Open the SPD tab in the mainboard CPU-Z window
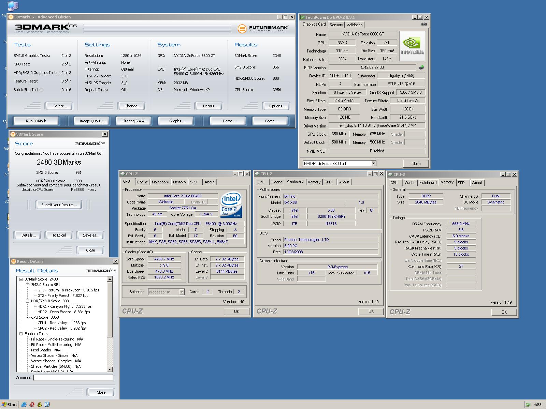The height and width of the screenshot is (409, 546). click(328, 182)
